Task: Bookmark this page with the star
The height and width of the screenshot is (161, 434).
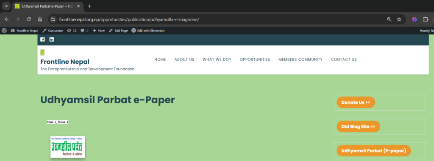Action: [399, 19]
